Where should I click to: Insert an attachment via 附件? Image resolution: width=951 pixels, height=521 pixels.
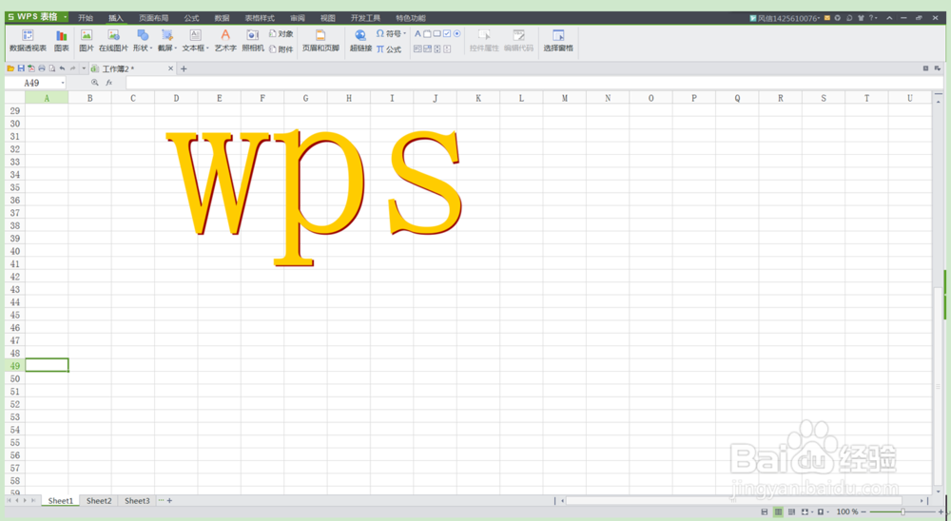(281, 49)
